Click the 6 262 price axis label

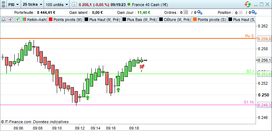pyautogui.click(x=263, y=26)
